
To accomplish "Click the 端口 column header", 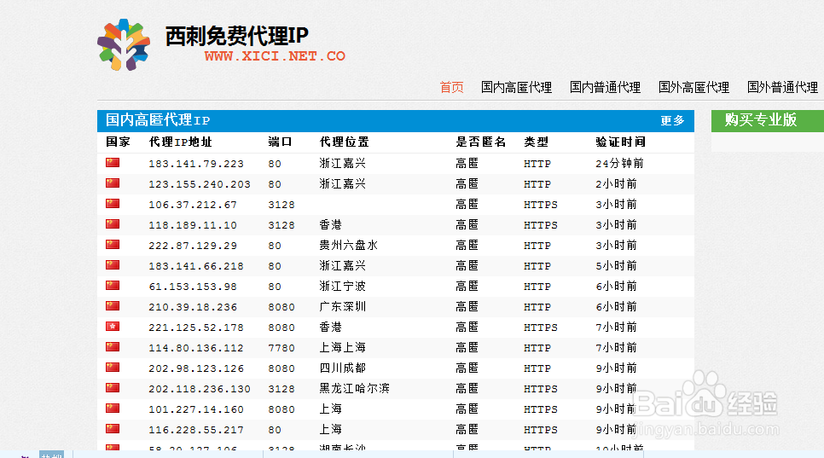I will [x=280, y=142].
